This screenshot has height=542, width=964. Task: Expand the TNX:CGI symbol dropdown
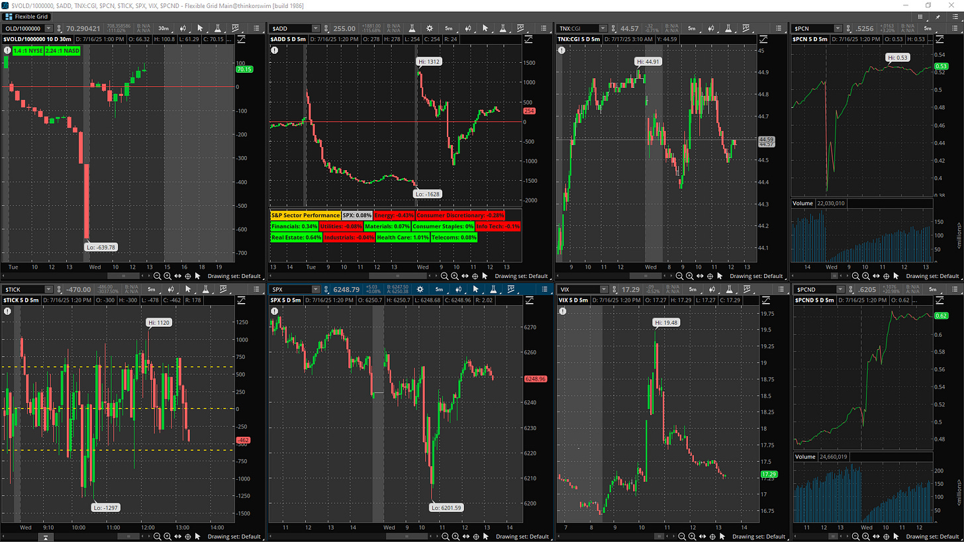click(602, 28)
